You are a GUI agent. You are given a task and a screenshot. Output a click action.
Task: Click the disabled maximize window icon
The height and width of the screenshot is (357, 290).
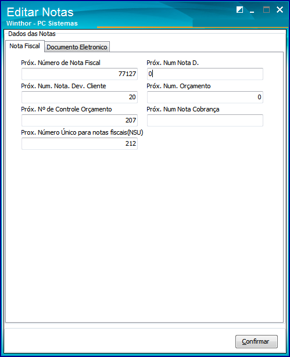coord(266,10)
